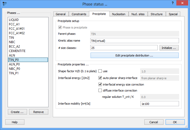
Task: Switch to the General tab
Action: pyautogui.click(x=61, y=14)
